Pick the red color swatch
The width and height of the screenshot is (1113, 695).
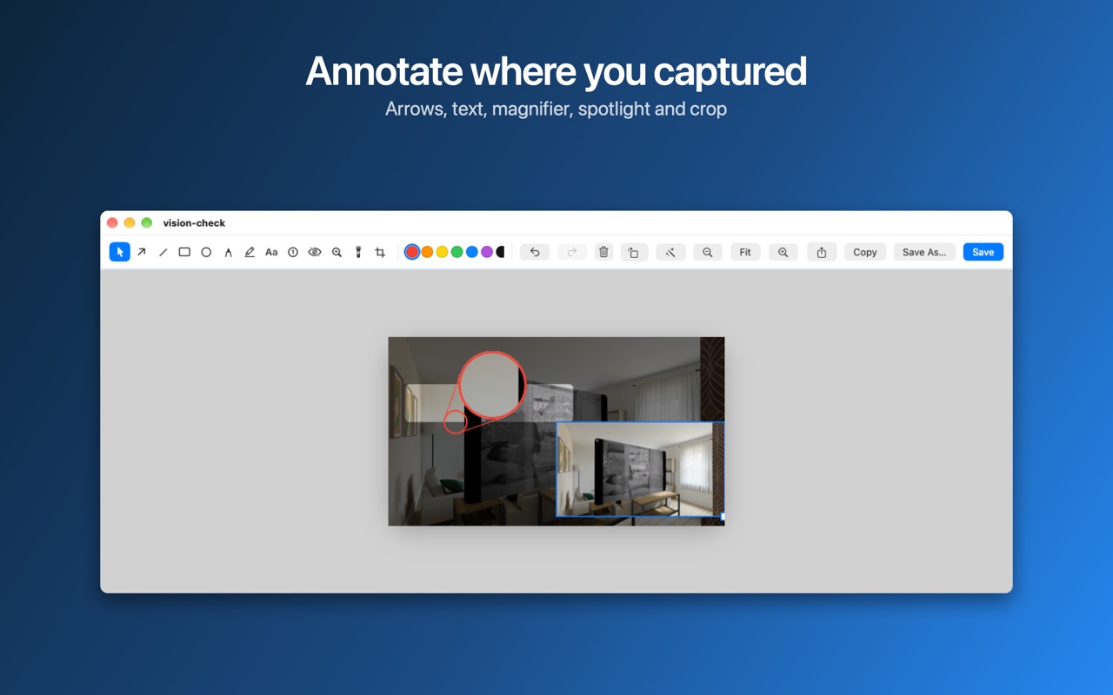[412, 252]
